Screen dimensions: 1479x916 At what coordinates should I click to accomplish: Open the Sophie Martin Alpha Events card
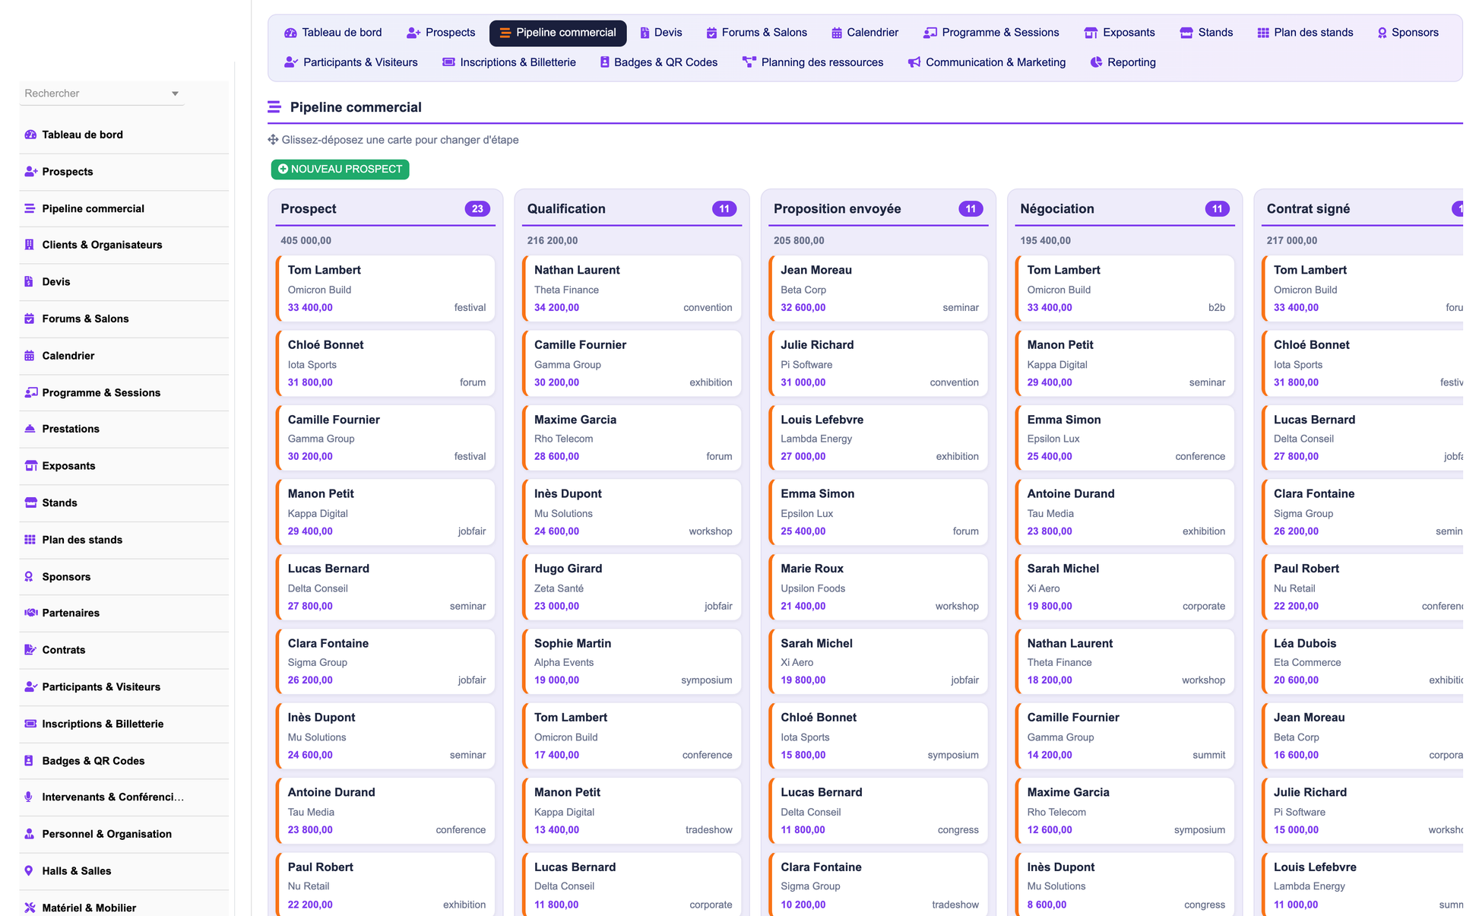coord(632,661)
